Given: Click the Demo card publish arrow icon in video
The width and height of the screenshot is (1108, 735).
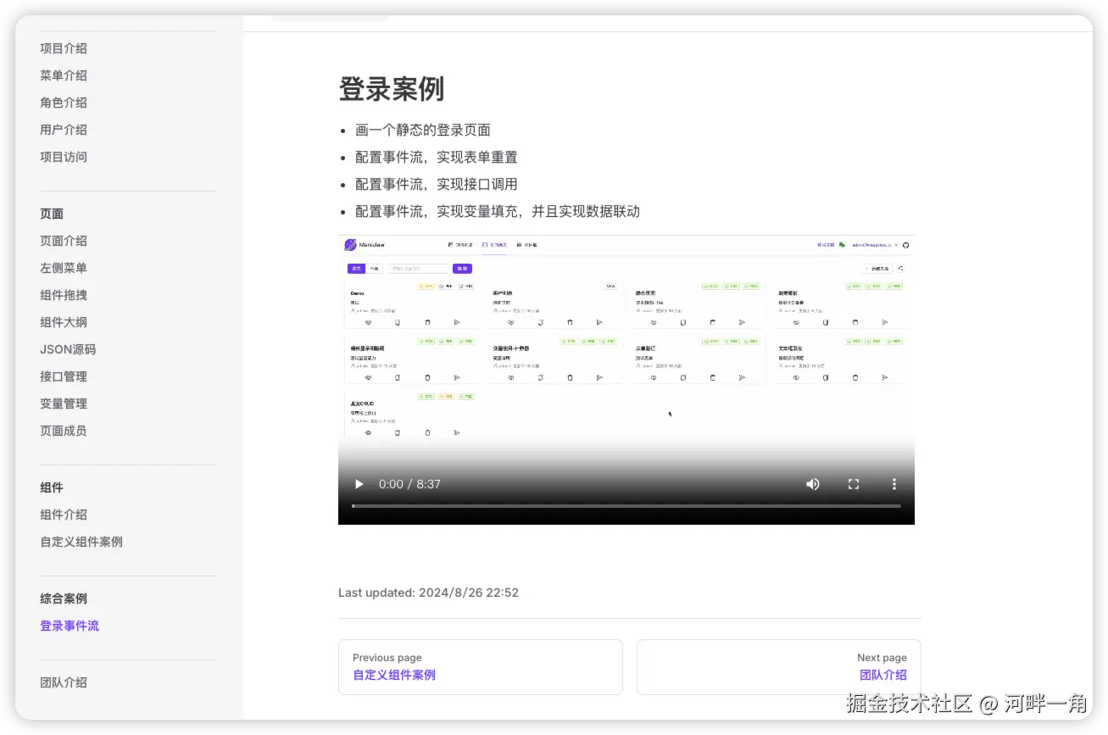Looking at the screenshot, I should [456, 322].
